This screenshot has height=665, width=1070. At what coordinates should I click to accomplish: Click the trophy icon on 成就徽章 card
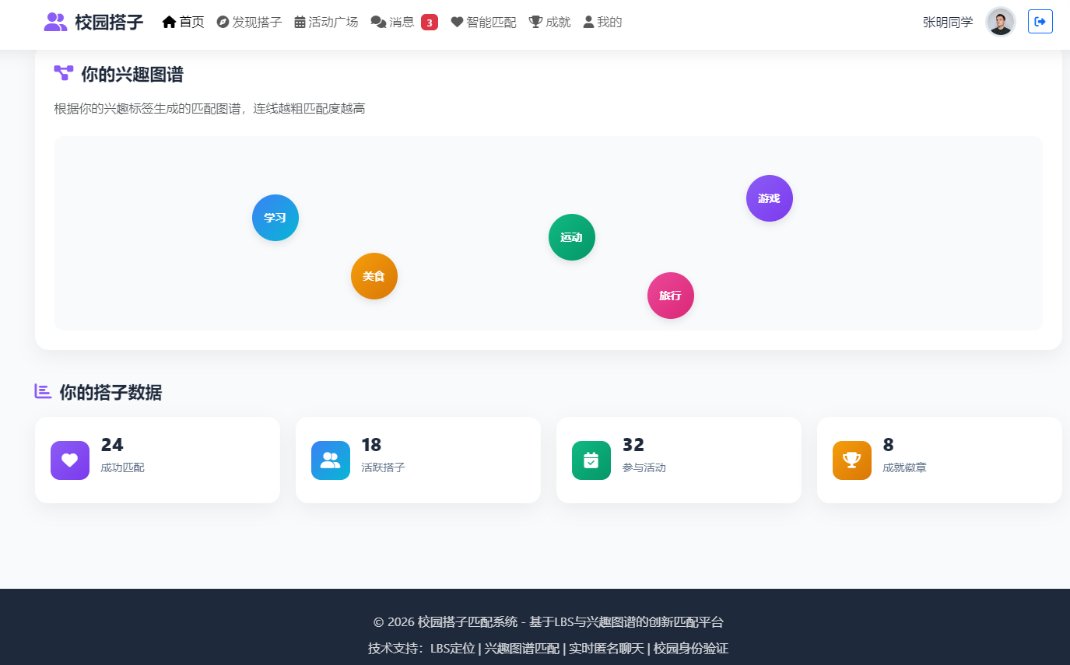[851, 460]
